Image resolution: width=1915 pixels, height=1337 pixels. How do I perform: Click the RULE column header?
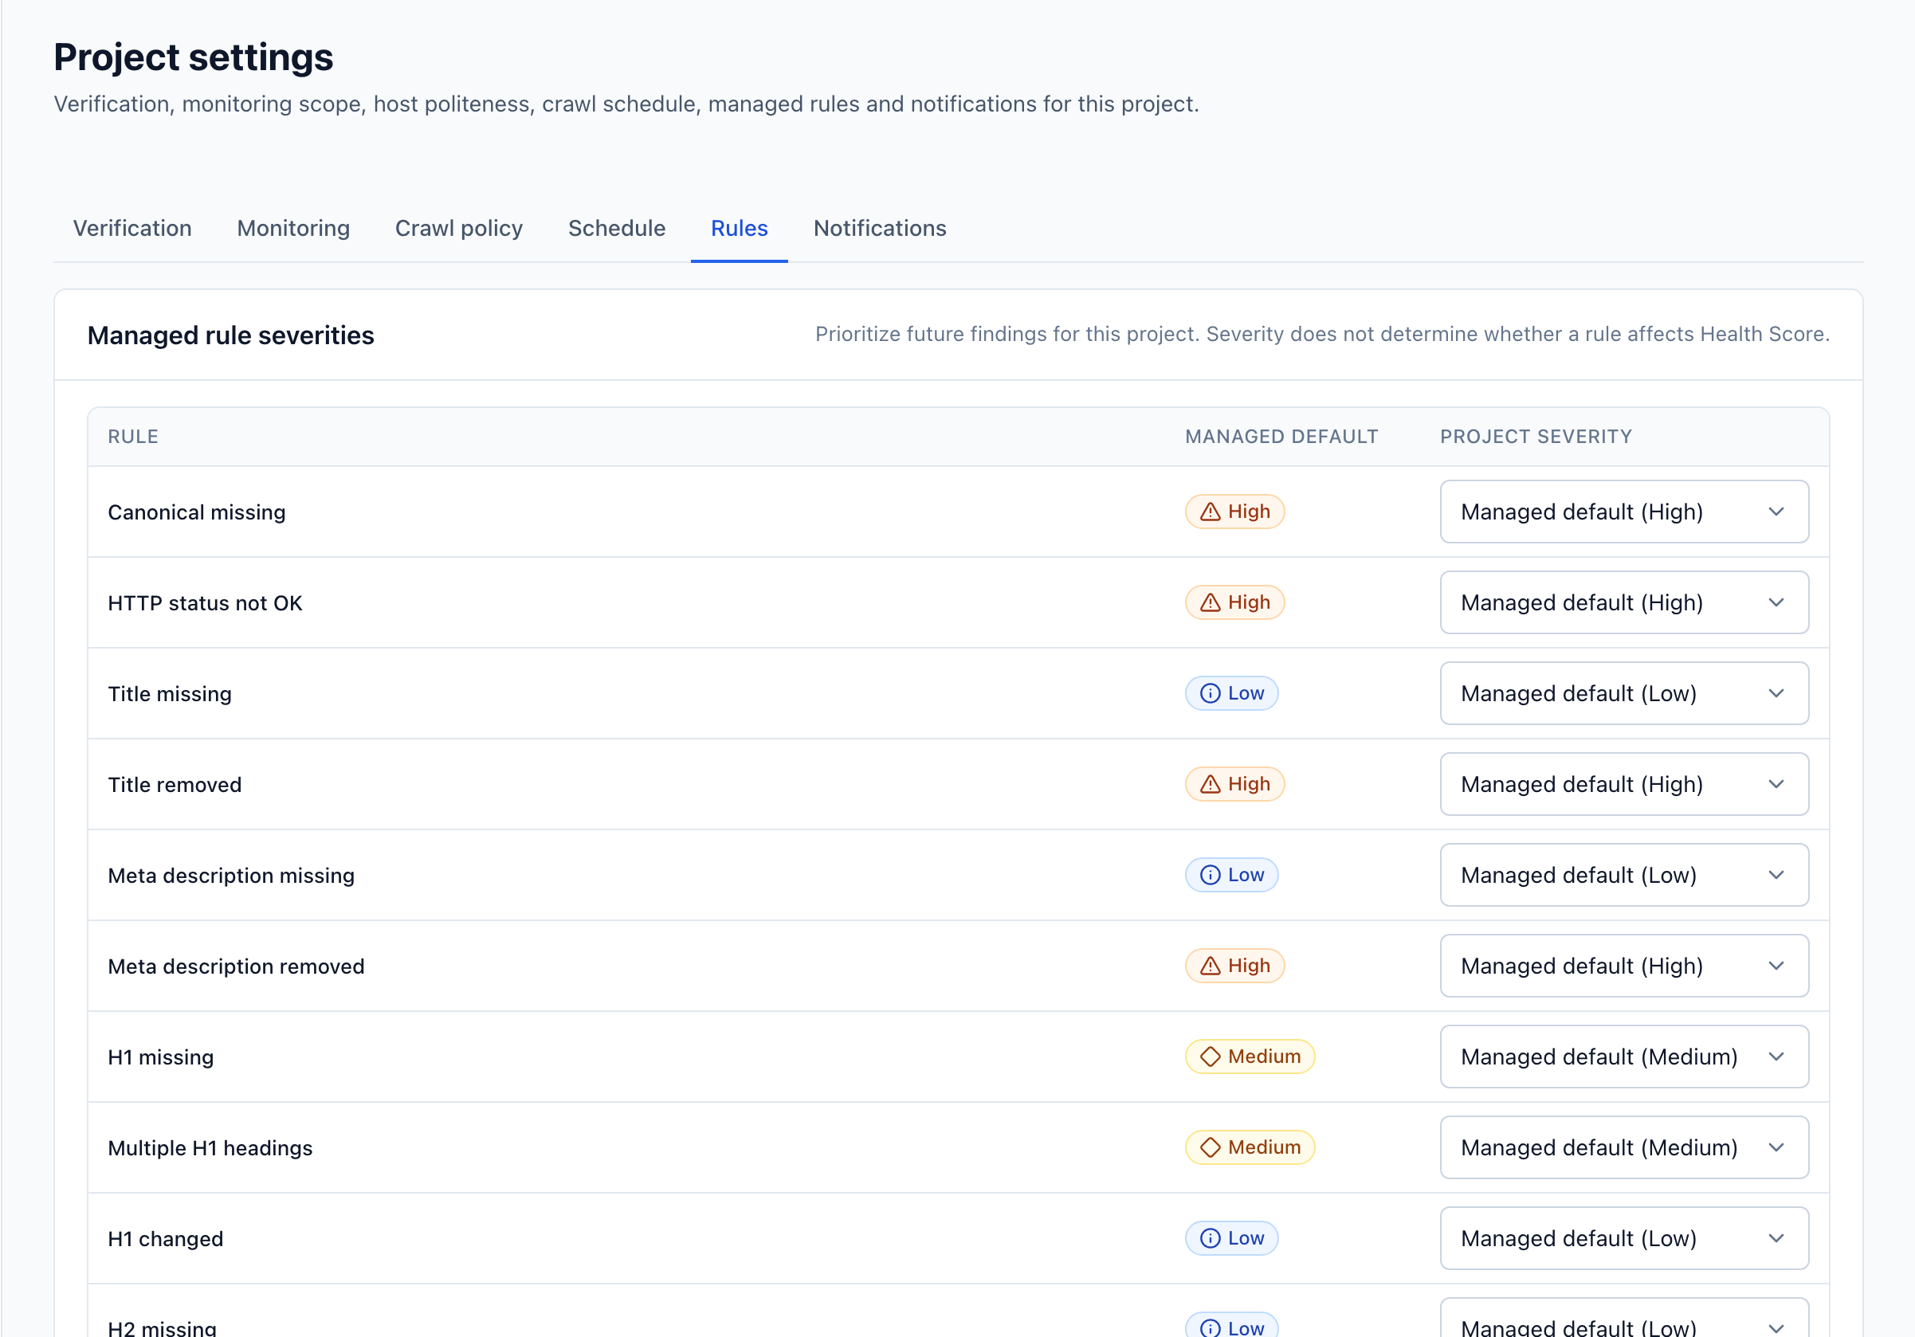(133, 437)
